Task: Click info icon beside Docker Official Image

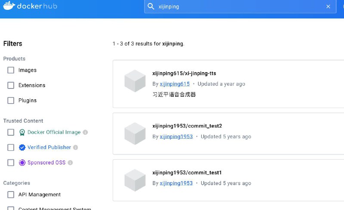Action: point(85,132)
